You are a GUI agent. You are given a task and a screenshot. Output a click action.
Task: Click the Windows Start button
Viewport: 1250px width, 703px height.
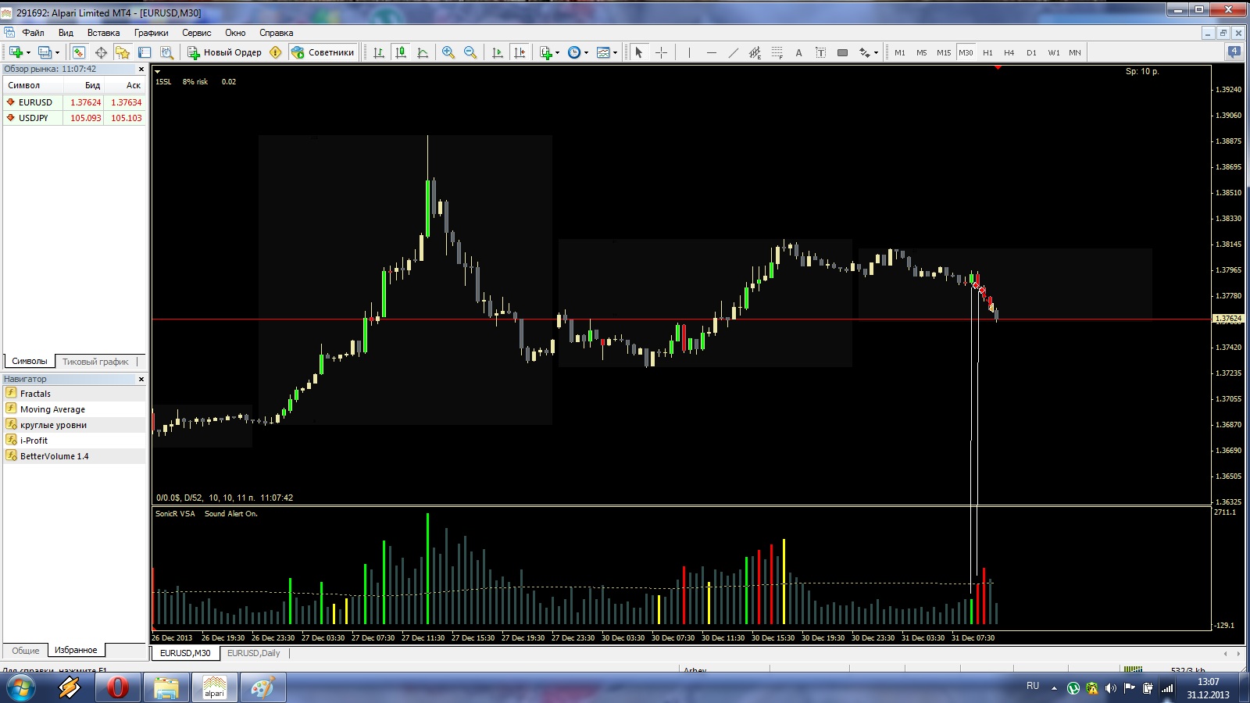20,688
